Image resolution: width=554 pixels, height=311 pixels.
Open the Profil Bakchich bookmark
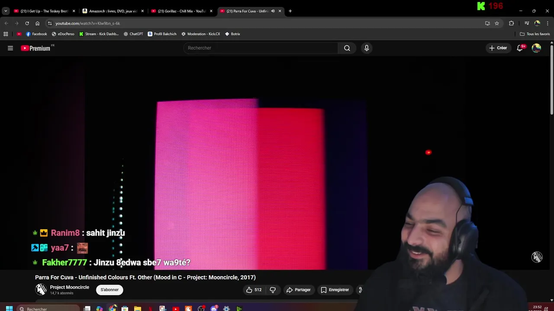[x=162, y=34]
